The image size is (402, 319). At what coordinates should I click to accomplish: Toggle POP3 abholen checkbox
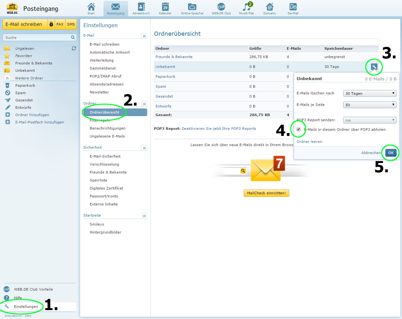[x=299, y=130]
